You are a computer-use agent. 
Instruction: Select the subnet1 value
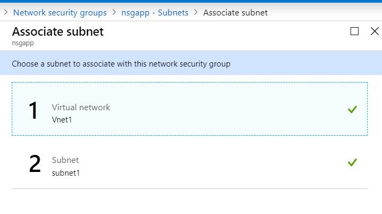pos(66,172)
